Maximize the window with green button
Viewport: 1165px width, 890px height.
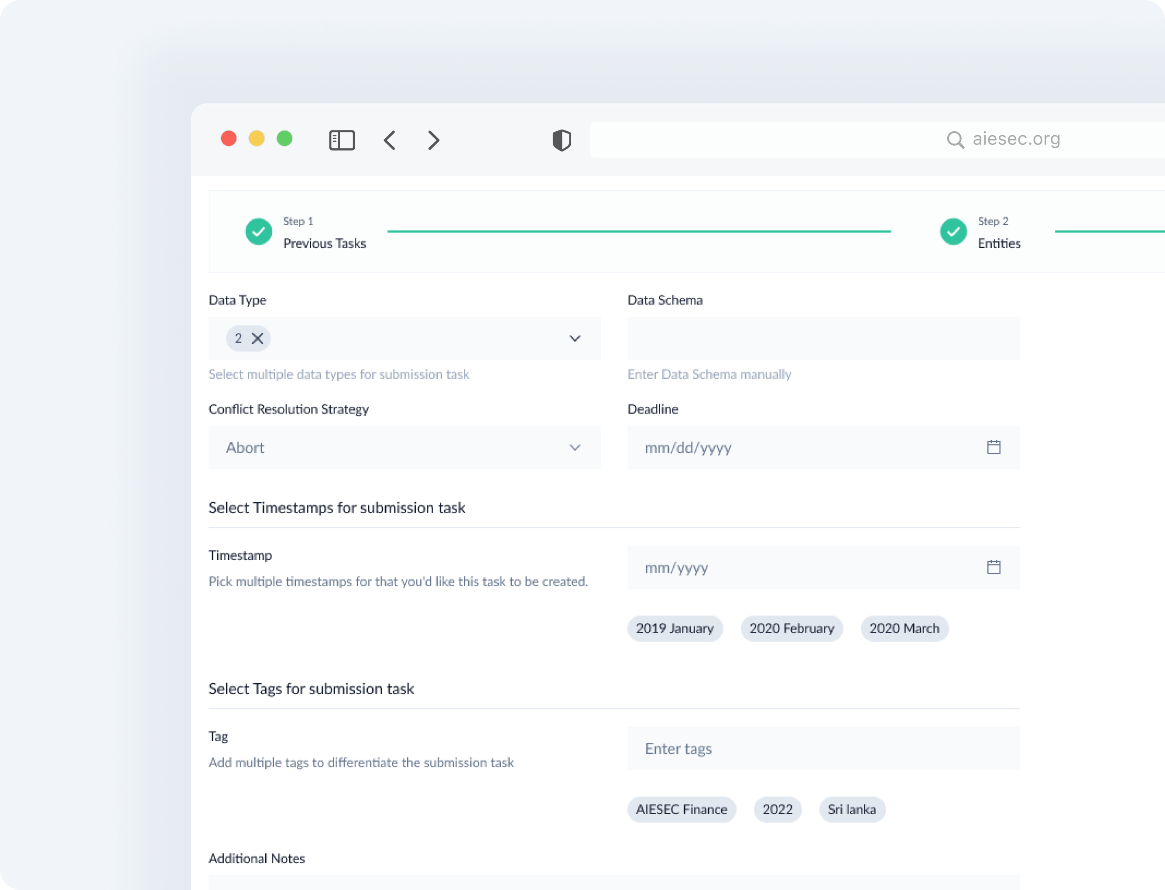click(284, 139)
